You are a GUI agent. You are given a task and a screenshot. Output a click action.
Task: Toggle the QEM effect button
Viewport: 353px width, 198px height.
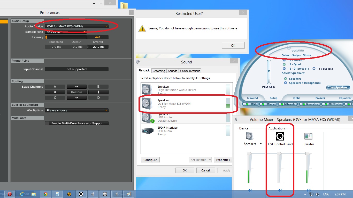(x=250, y=104)
